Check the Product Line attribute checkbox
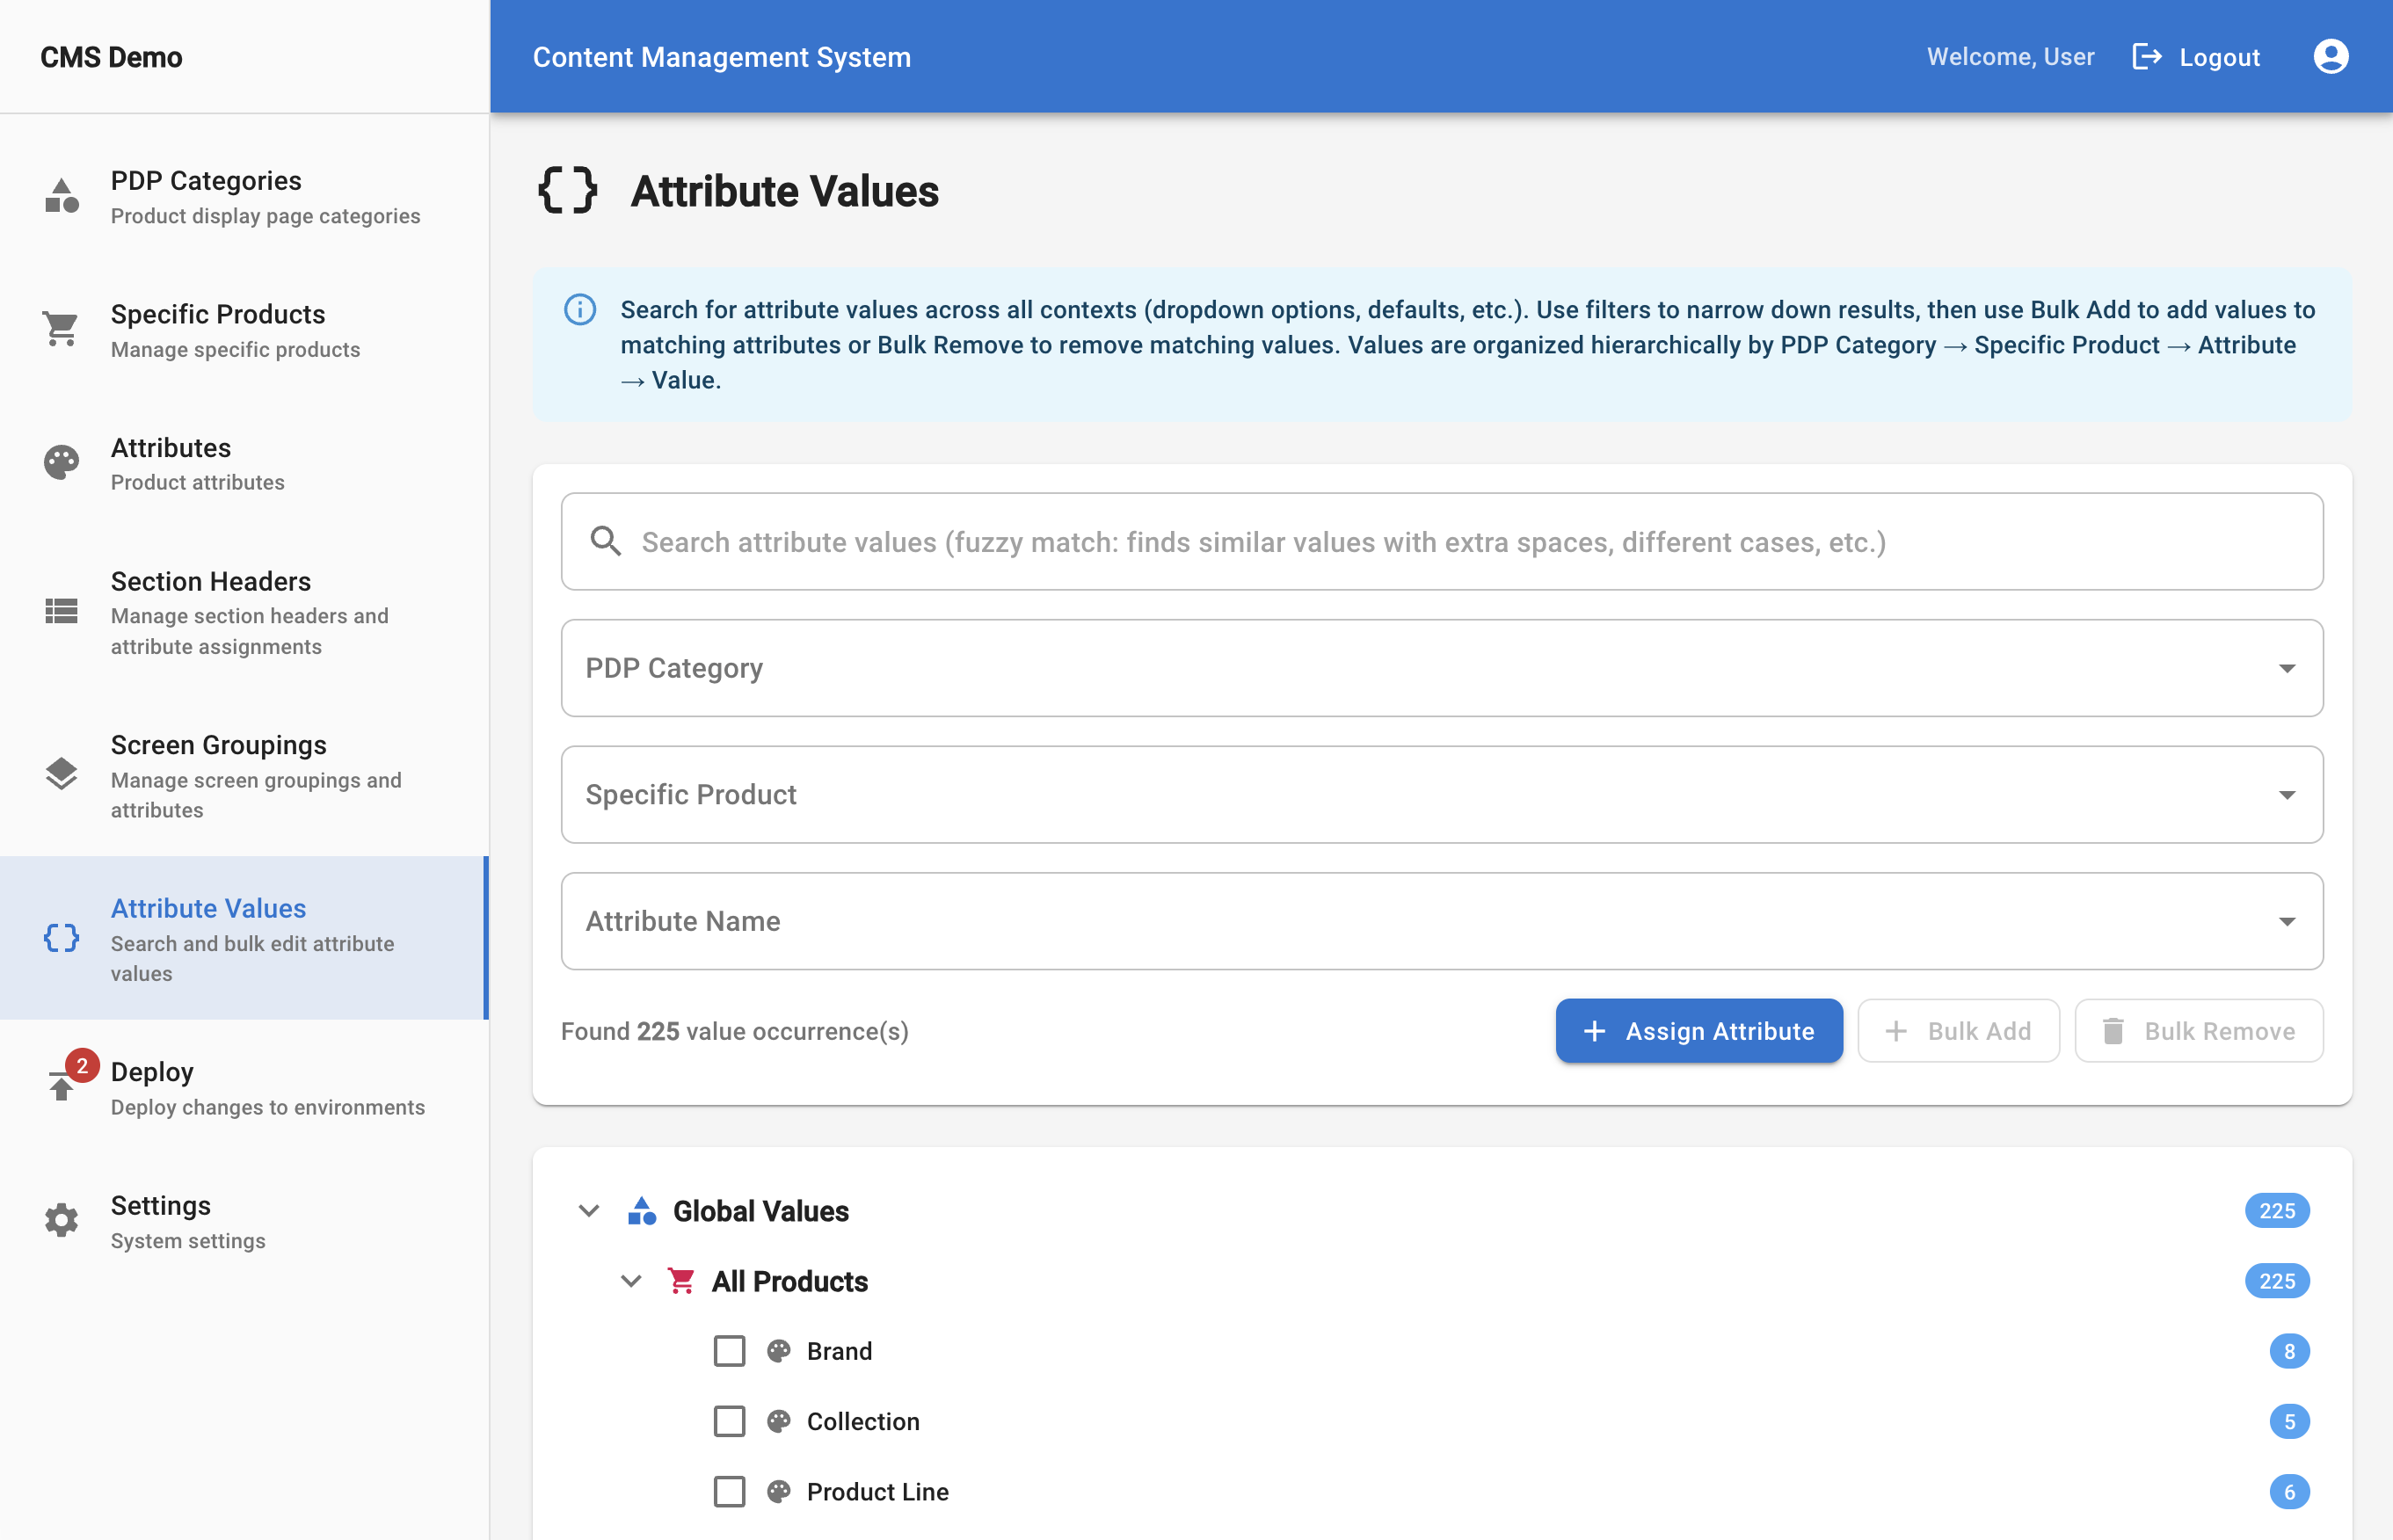This screenshot has width=2393, height=1540. click(729, 1491)
